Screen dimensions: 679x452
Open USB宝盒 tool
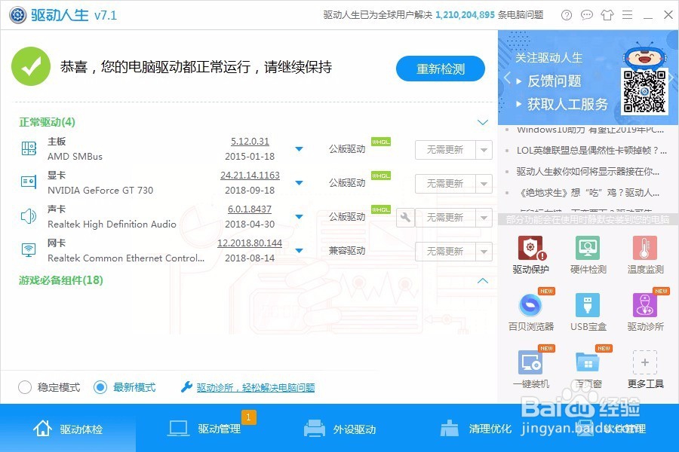588,311
